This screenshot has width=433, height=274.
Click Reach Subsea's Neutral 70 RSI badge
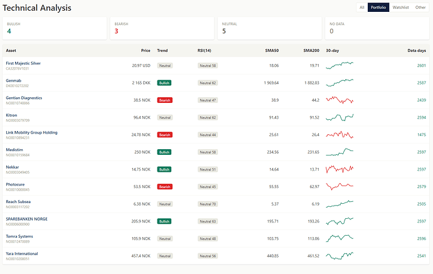(208, 204)
